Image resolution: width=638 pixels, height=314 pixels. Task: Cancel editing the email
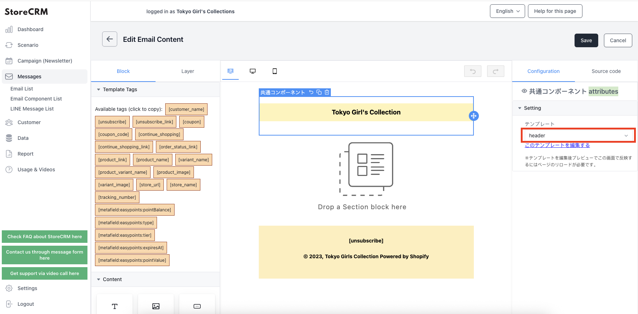[618, 40]
